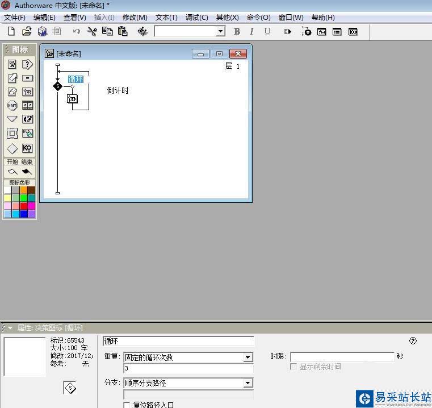Screen dimensions: 432x408
Task: Select the Digital Movie icon
Action: [x=27, y=105]
